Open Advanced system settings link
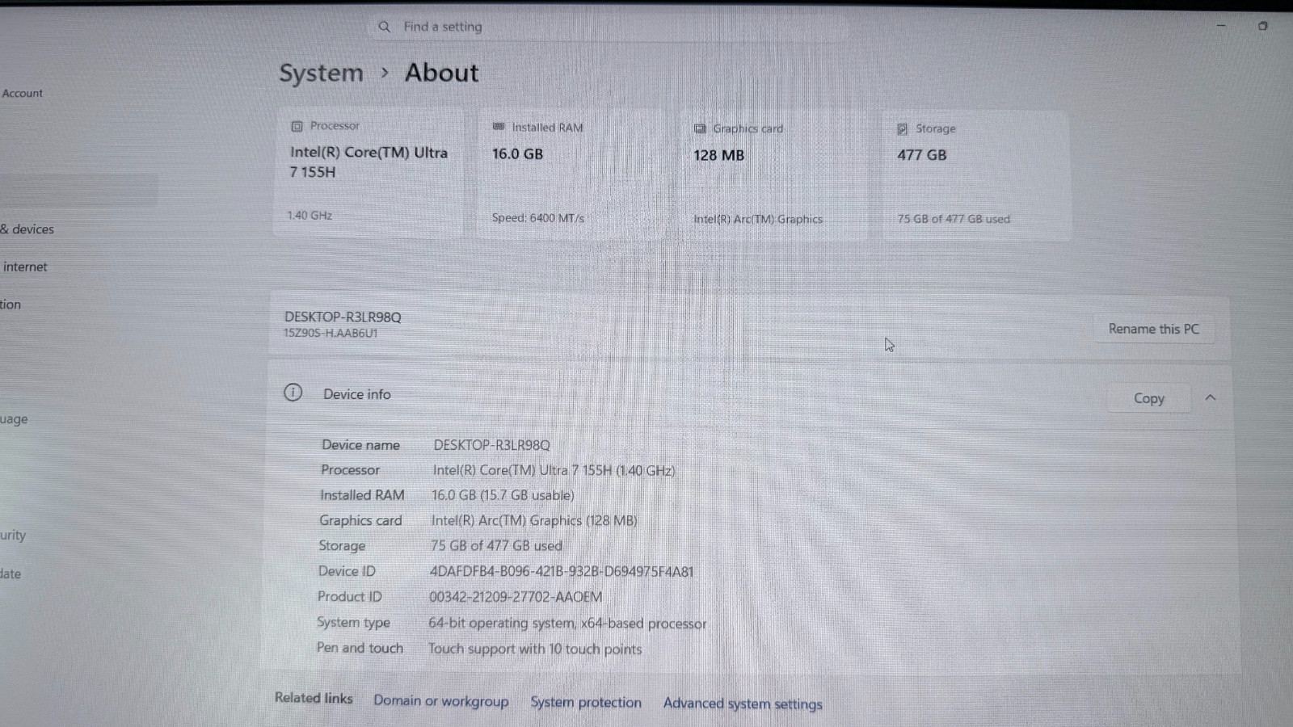 click(x=743, y=704)
